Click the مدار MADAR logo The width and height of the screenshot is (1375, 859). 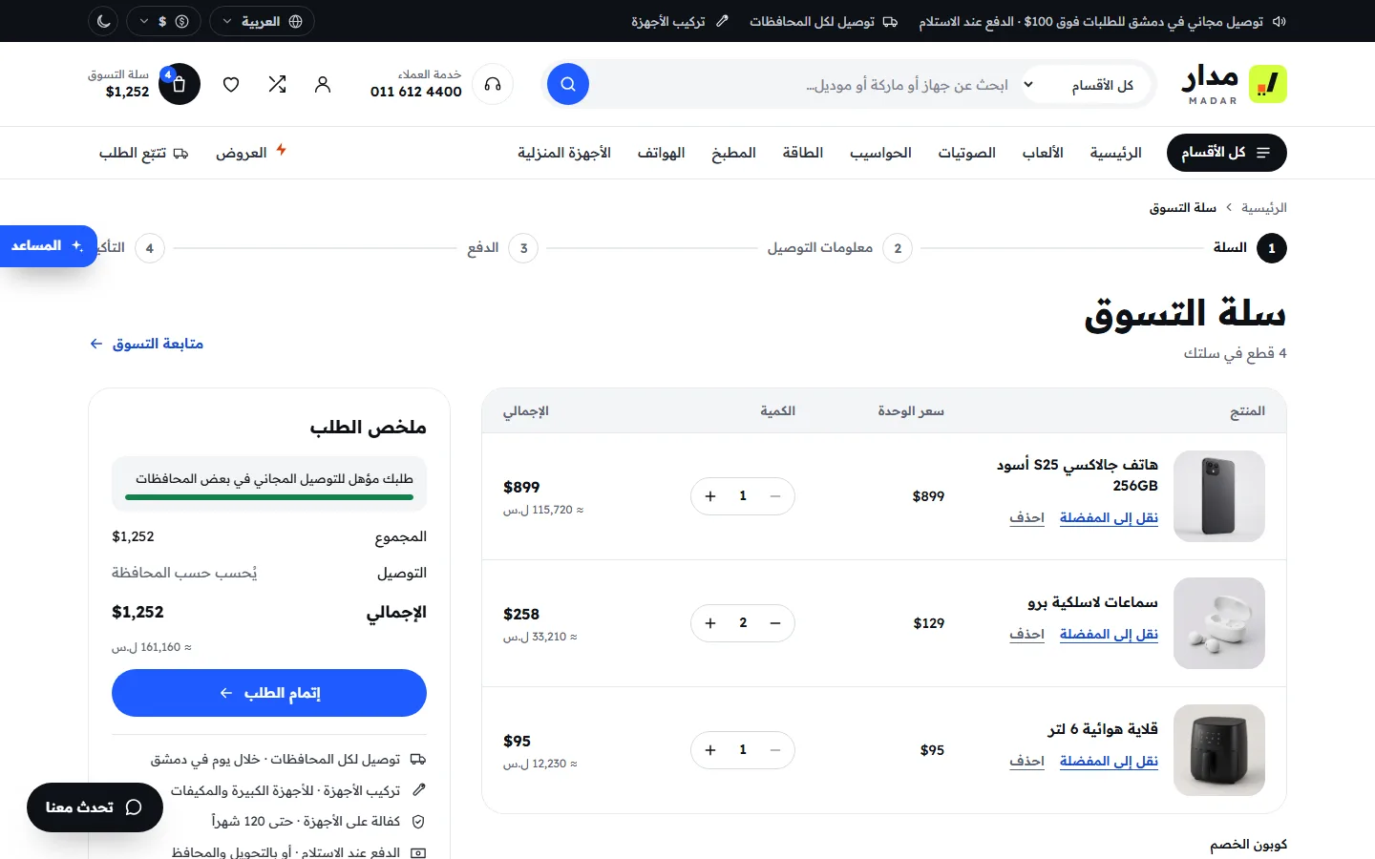click(1234, 84)
